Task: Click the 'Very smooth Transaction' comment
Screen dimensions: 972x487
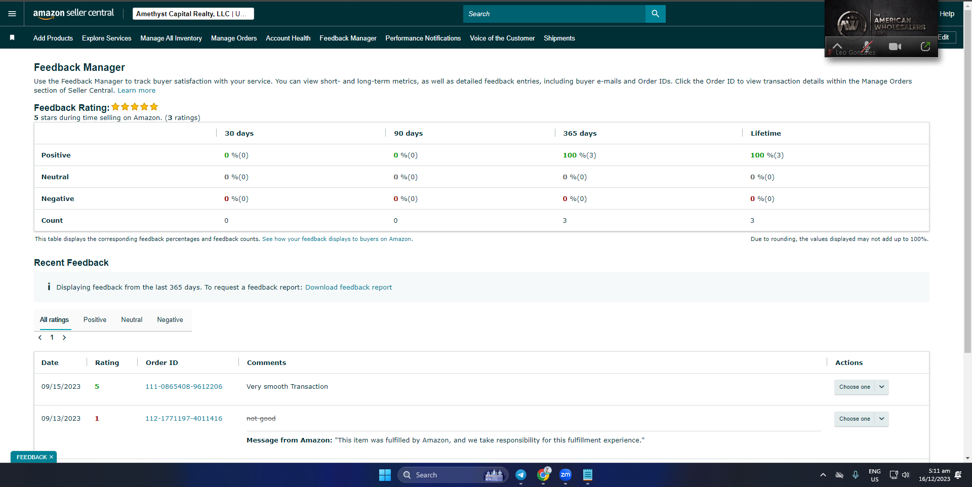Action: (x=288, y=387)
